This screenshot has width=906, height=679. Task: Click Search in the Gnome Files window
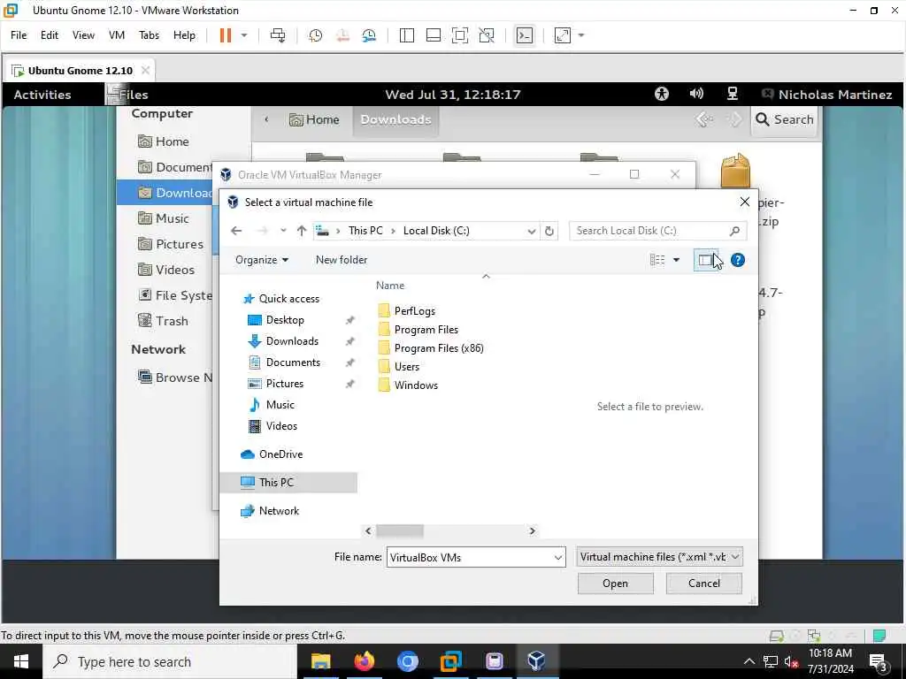785,119
